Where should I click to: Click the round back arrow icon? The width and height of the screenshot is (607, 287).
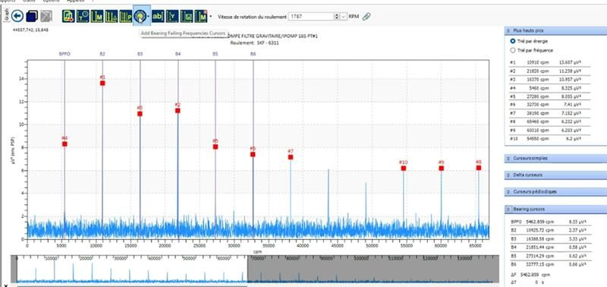(x=17, y=16)
